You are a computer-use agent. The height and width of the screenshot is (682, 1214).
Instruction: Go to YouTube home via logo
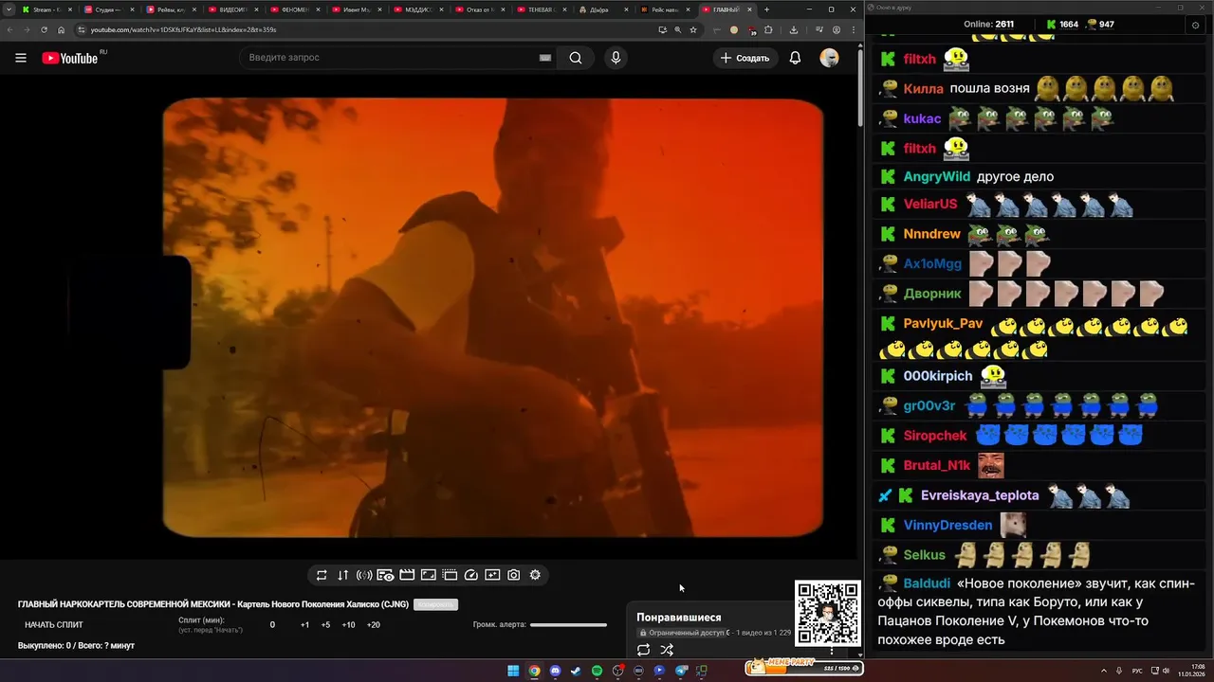click(69, 58)
